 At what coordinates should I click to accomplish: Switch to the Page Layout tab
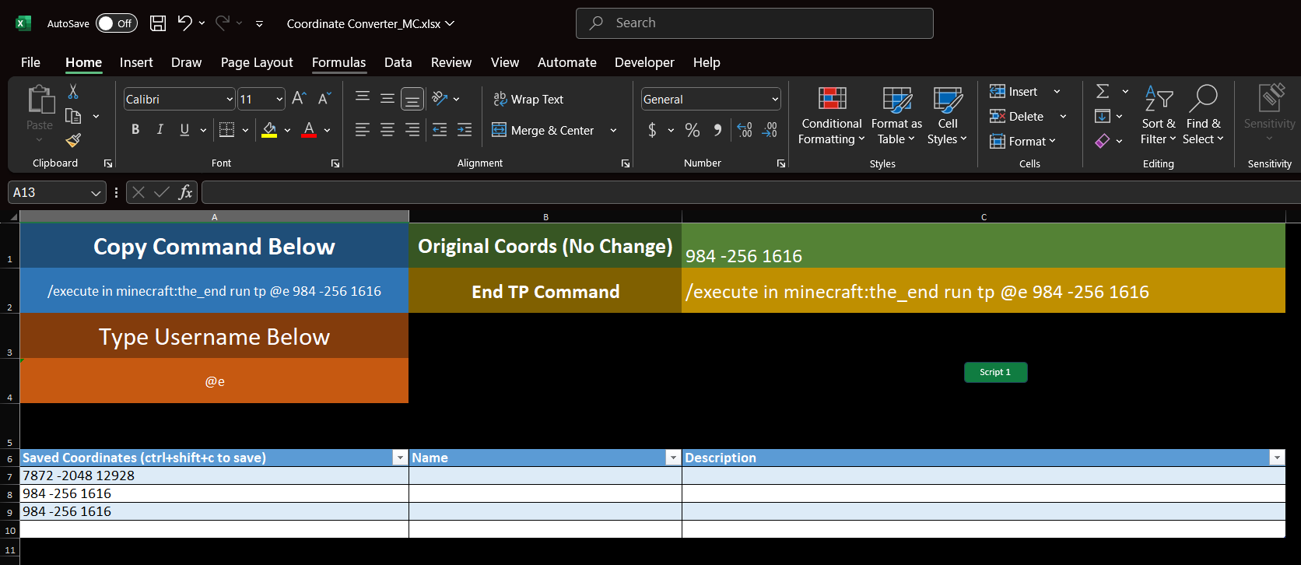257,62
